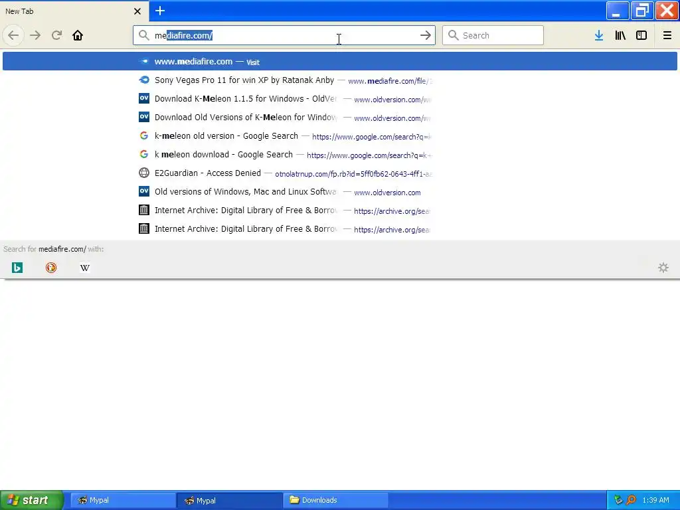Switch to first Mypal taskbar button
Viewport: 680px width, 510px height.
(123, 500)
